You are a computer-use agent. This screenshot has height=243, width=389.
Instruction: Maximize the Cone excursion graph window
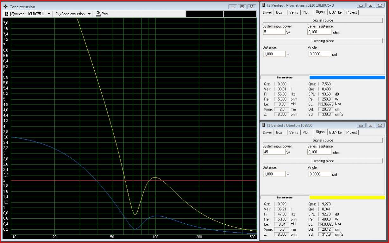tap(242, 7)
